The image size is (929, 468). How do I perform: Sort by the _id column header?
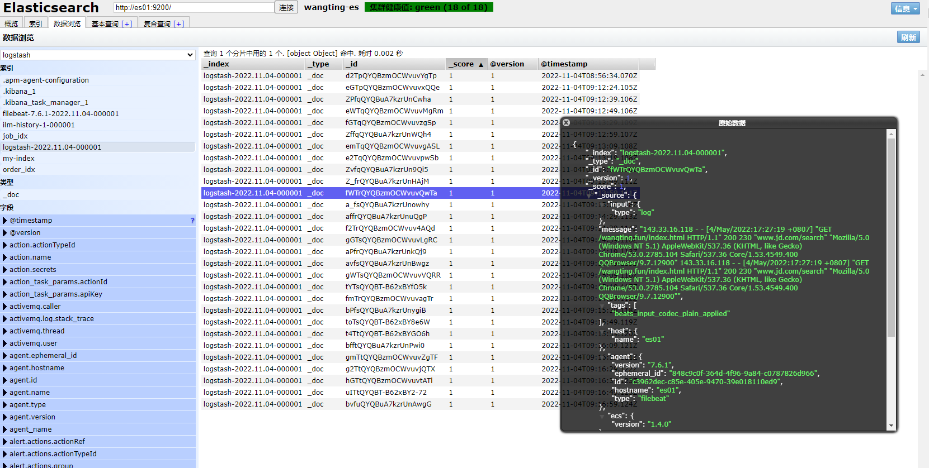394,64
